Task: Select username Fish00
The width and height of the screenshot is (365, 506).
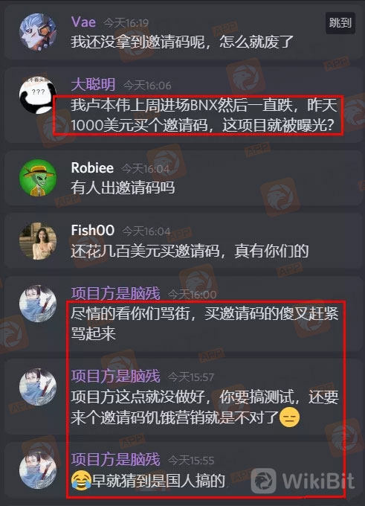Action: (x=93, y=231)
